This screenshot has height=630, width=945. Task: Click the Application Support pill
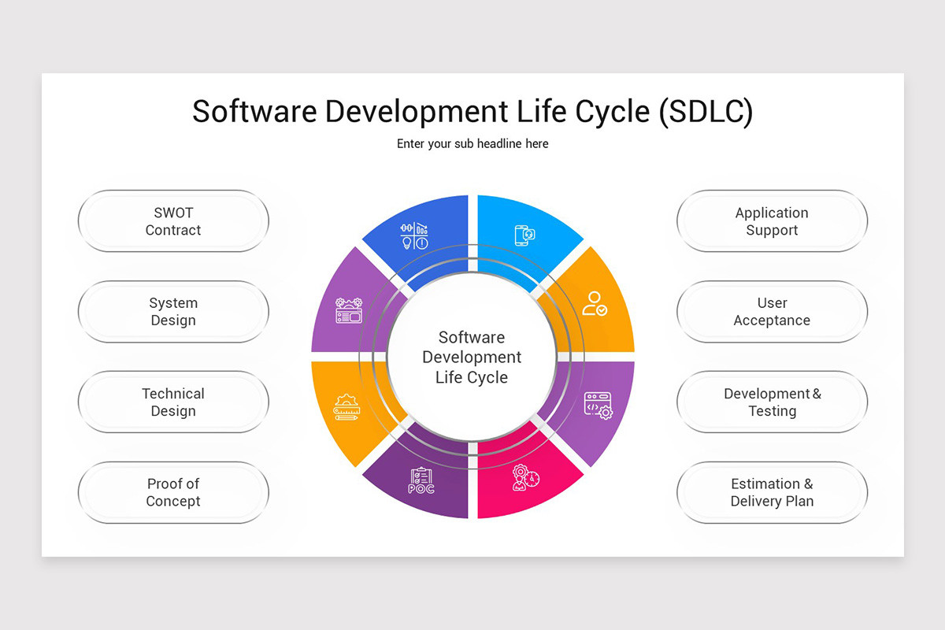pos(772,221)
